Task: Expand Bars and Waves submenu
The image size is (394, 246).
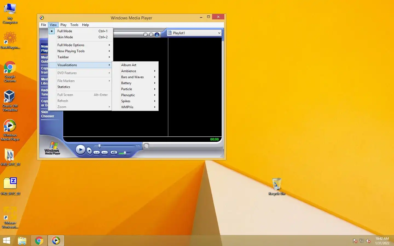Action: [x=135, y=77]
